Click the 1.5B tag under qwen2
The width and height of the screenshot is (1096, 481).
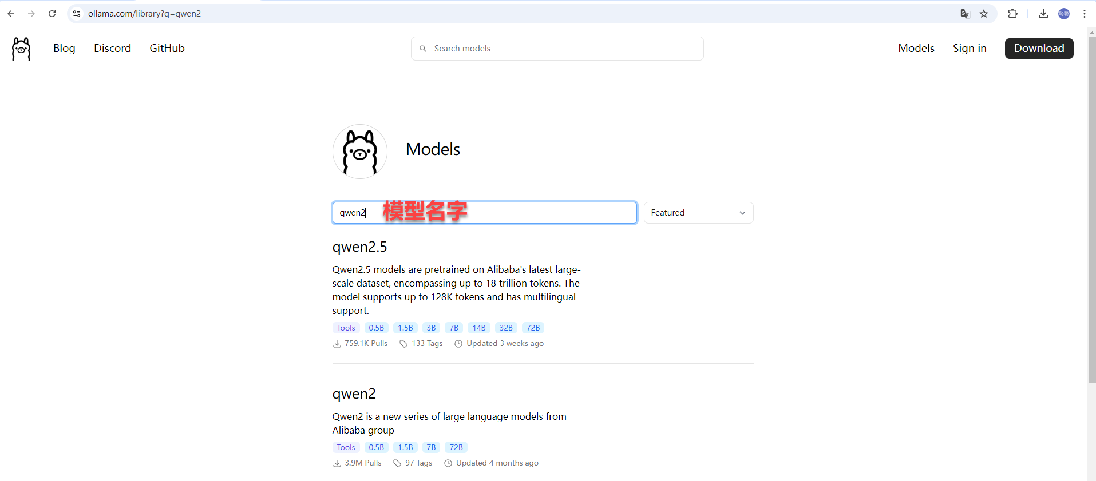(406, 447)
